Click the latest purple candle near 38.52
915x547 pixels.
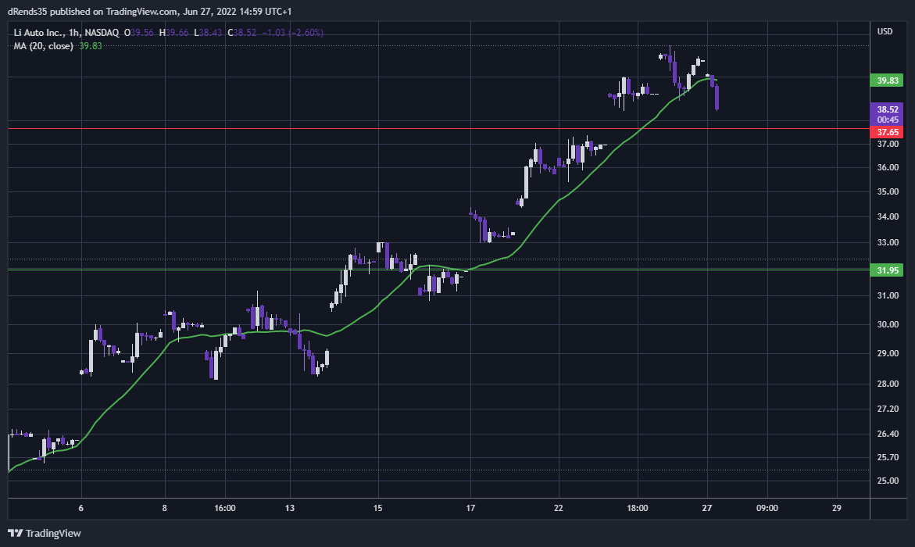717,97
